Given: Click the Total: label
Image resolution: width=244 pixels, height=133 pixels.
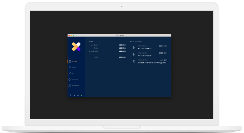Looking at the screenshot, I should (96, 57).
